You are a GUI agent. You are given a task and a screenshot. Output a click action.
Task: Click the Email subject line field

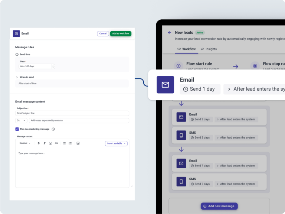click(x=72, y=113)
